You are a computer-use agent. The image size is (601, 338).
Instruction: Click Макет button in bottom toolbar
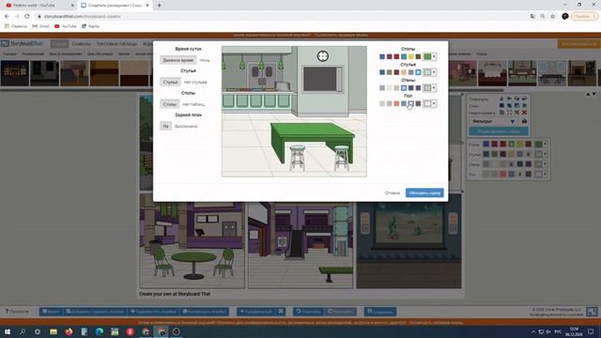tap(51, 312)
